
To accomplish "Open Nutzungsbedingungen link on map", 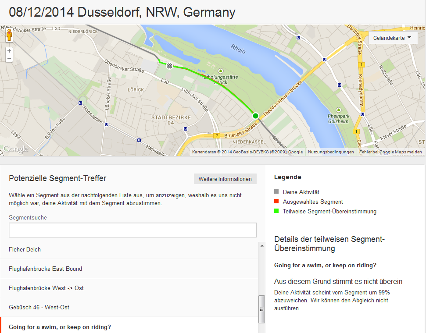I will click(331, 152).
